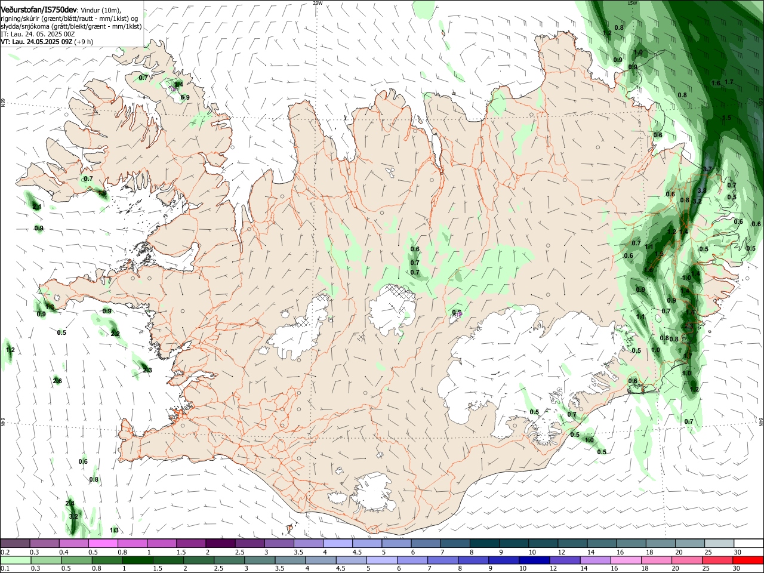
Task: Select the 2.2 precipitation value on the map
Action: pos(116,334)
